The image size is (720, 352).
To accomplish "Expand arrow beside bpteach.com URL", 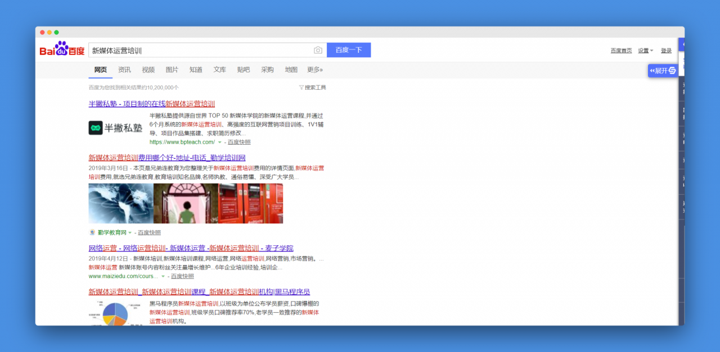I will tap(220, 142).
